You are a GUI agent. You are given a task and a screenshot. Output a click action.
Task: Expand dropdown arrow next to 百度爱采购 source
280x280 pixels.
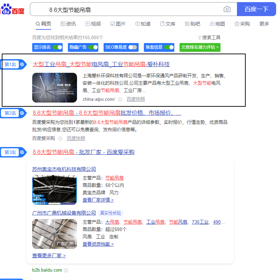(x=60, y=139)
